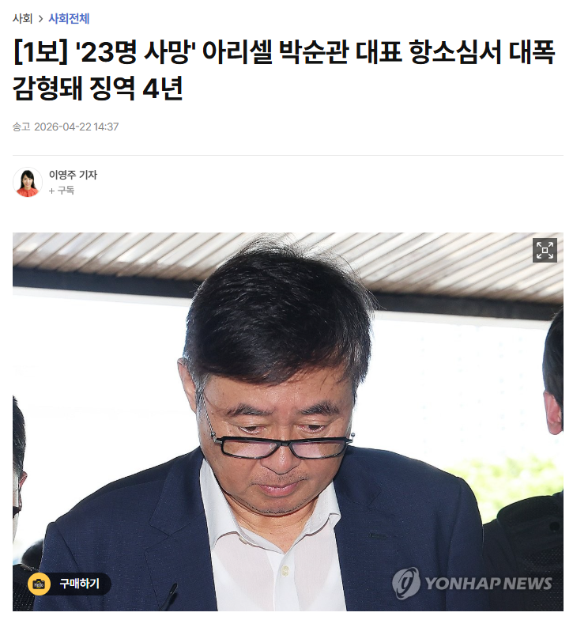Click the divider line below the timestamp
The image size is (573, 620).
coord(288,155)
